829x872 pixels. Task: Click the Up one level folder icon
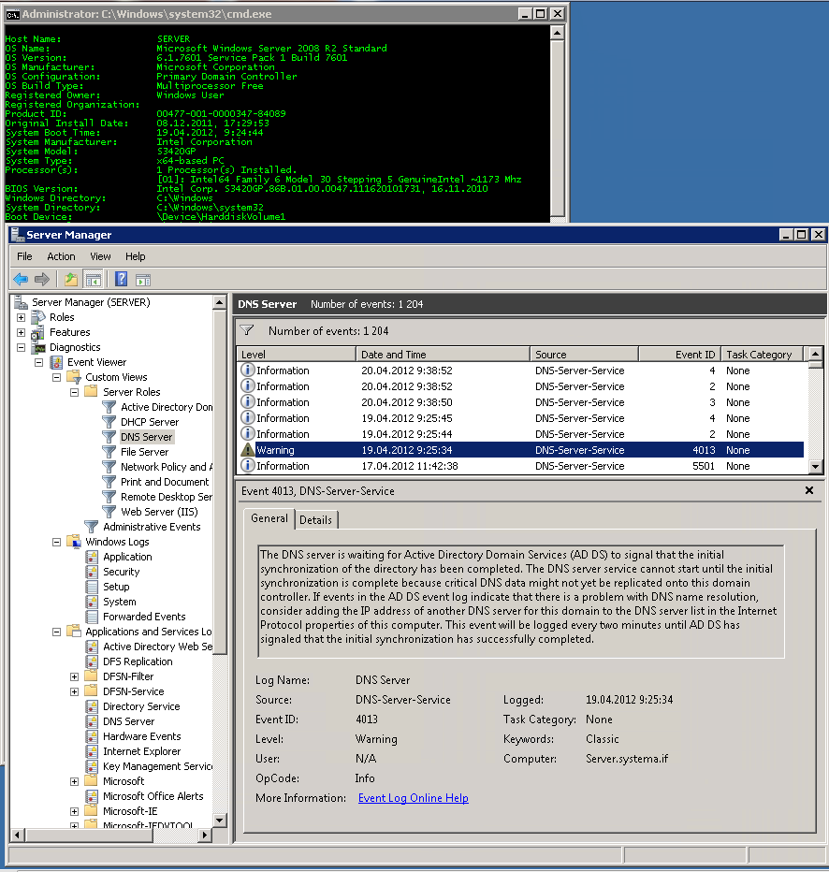(x=70, y=279)
